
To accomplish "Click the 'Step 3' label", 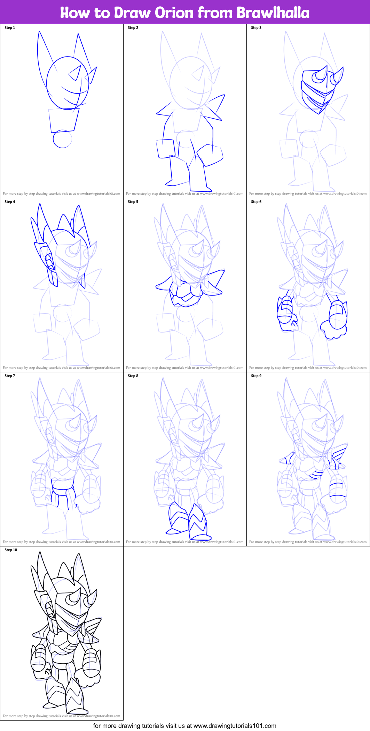I will click(256, 28).
